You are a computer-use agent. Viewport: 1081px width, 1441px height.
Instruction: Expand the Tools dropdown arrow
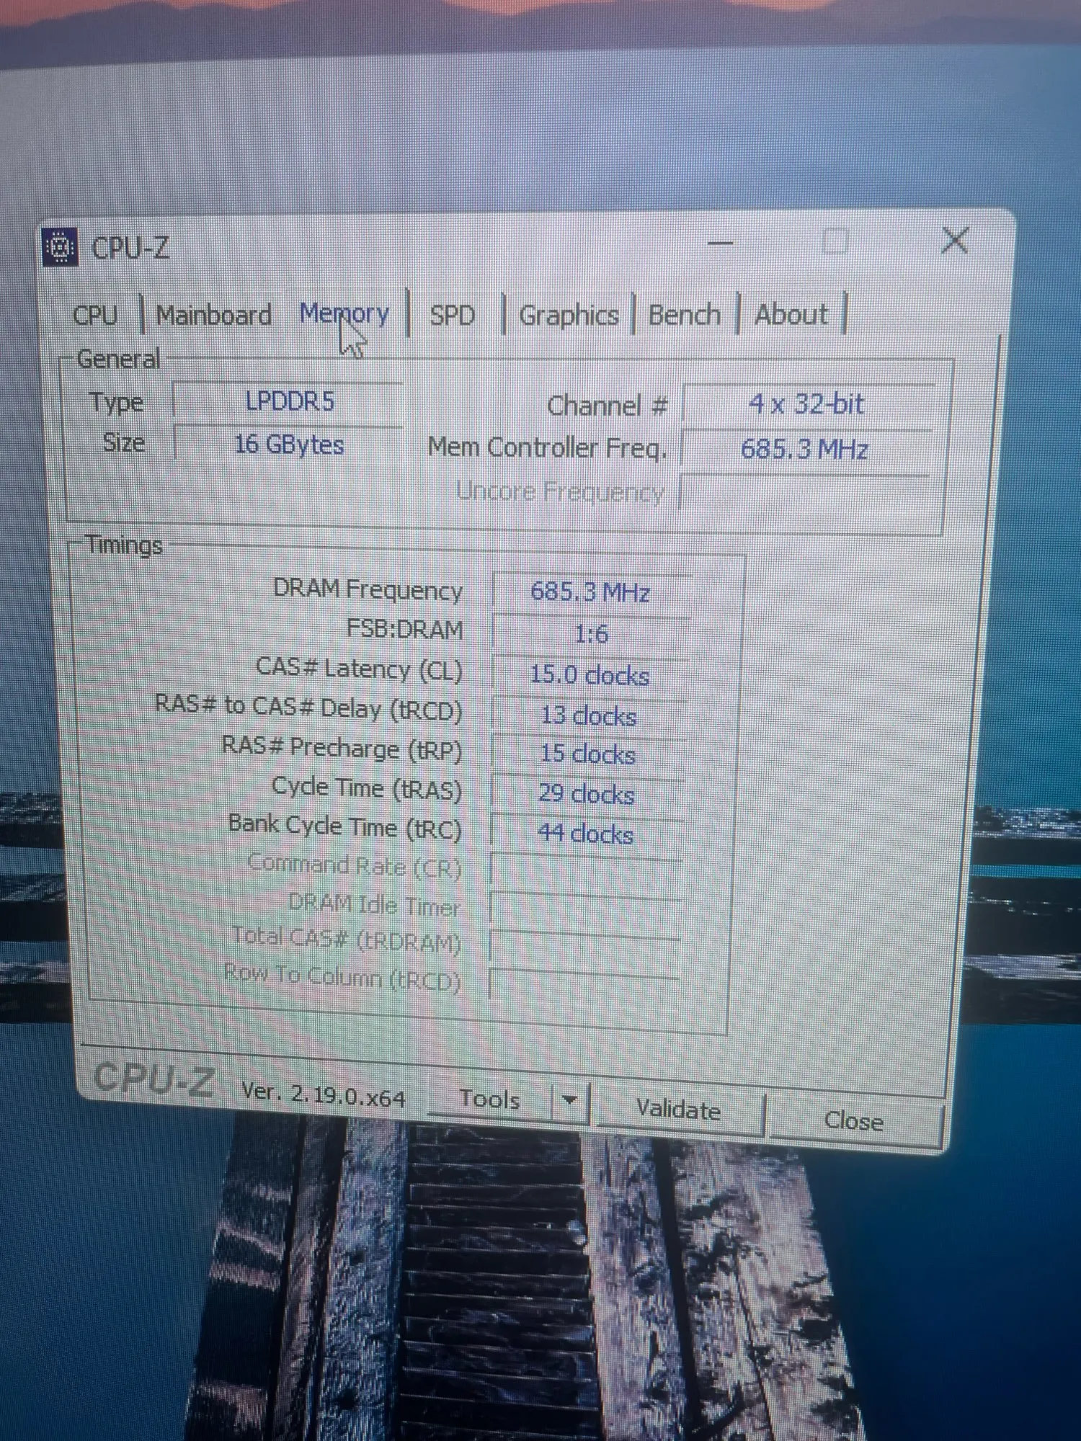pos(570,1100)
